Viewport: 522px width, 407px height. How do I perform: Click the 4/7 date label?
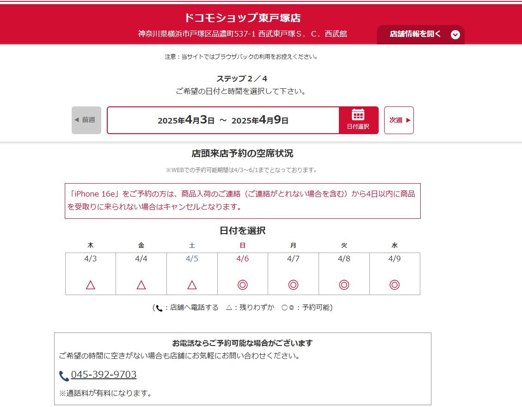[x=293, y=259]
